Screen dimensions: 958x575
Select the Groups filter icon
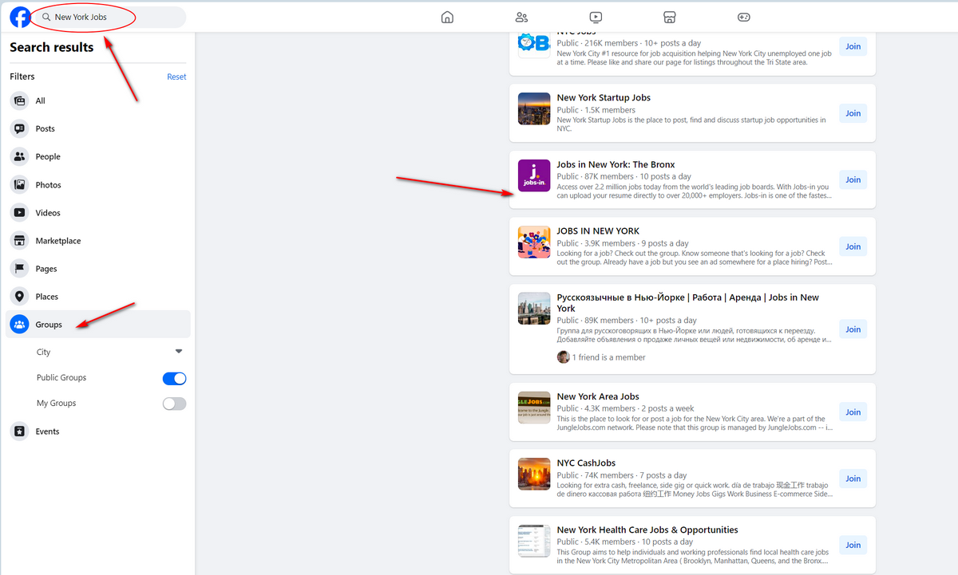tap(19, 325)
